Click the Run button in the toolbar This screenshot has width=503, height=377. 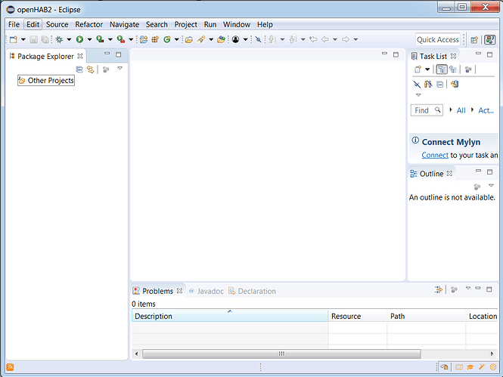click(x=79, y=39)
